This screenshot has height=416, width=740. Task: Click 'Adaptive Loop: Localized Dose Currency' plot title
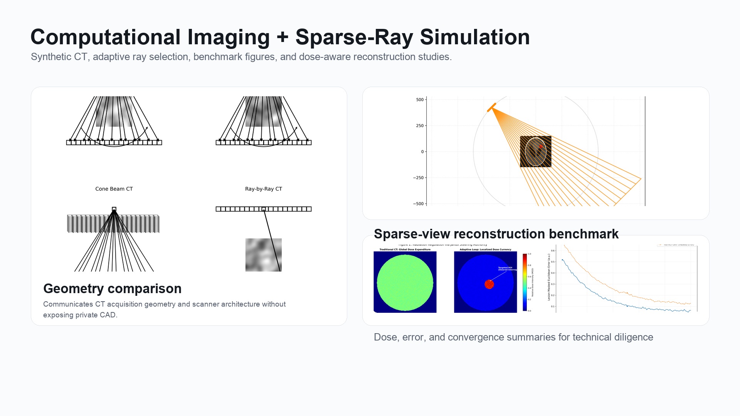[x=486, y=249]
